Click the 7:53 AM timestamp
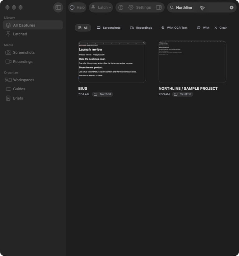This screenshot has height=256, width=239. tap(164, 94)
